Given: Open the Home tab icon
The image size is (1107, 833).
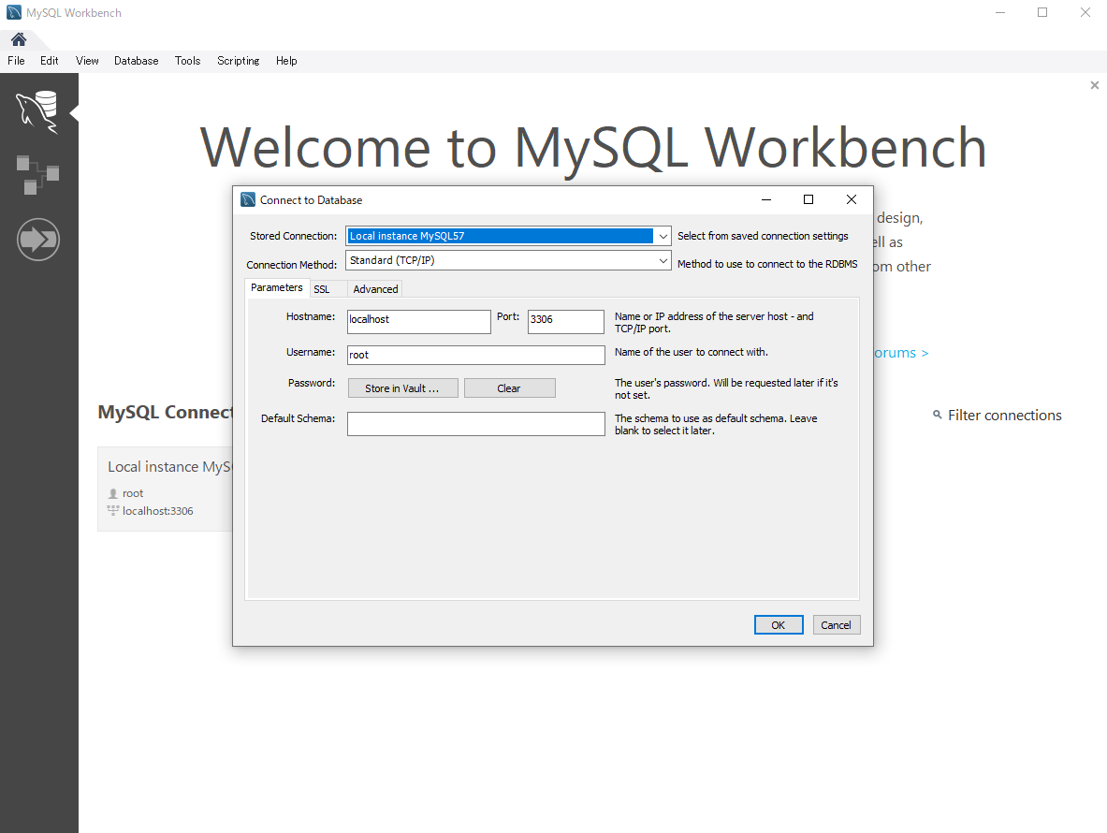Looking at the screenshot, I should pyautogui.click(x=19, y=38).
